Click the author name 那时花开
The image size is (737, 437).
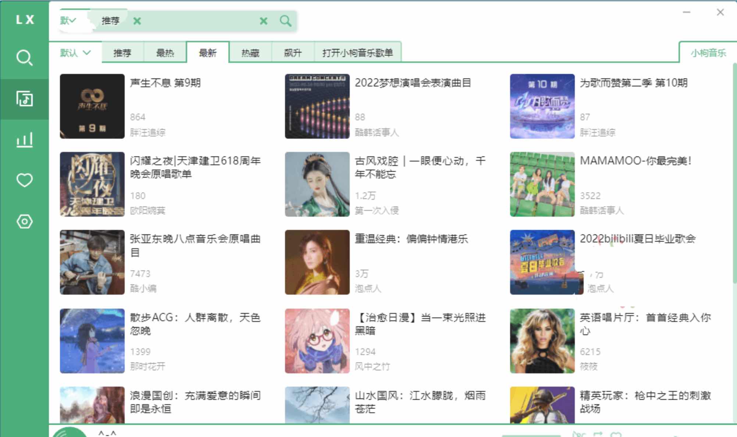pos(147,366)
